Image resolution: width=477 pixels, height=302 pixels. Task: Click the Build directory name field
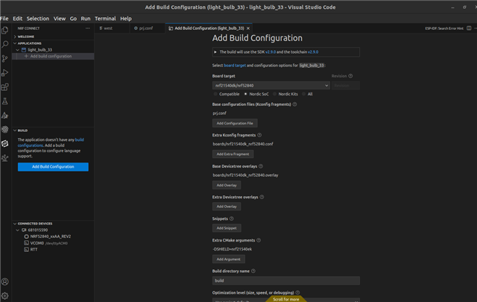pos(286,280)
